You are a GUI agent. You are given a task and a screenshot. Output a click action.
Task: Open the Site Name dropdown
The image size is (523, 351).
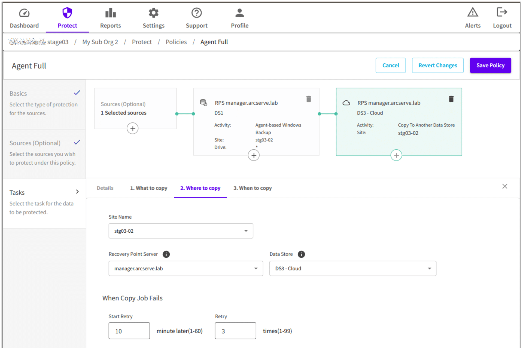click(x=181, y=231)
